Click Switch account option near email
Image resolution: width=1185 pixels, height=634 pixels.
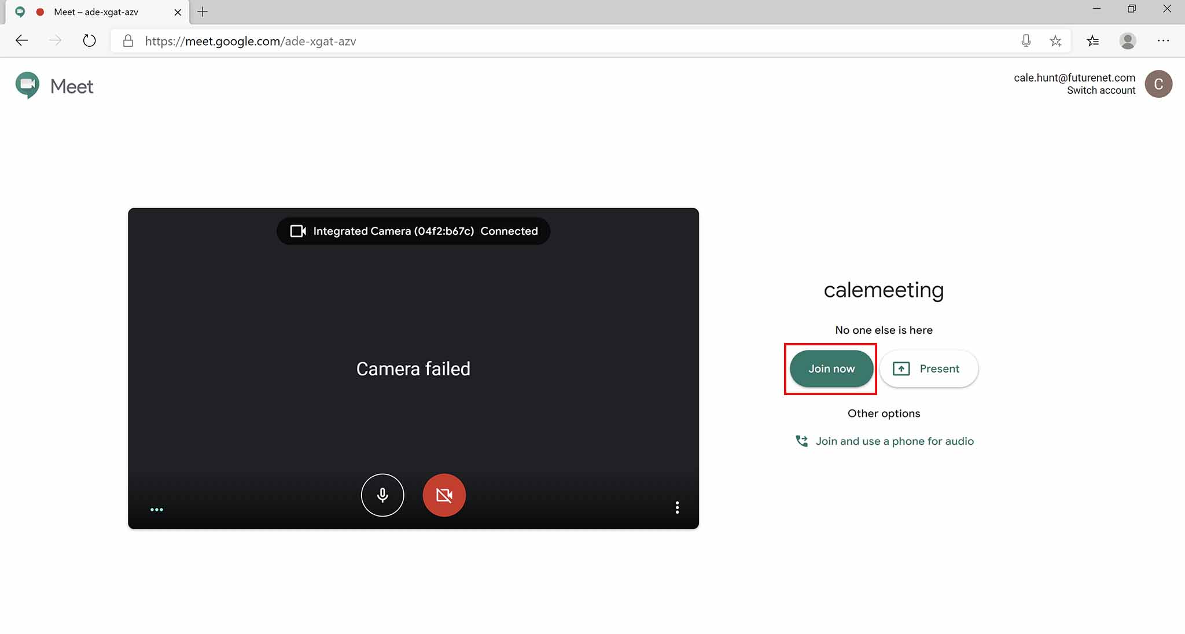click(x=1101, y=90)
